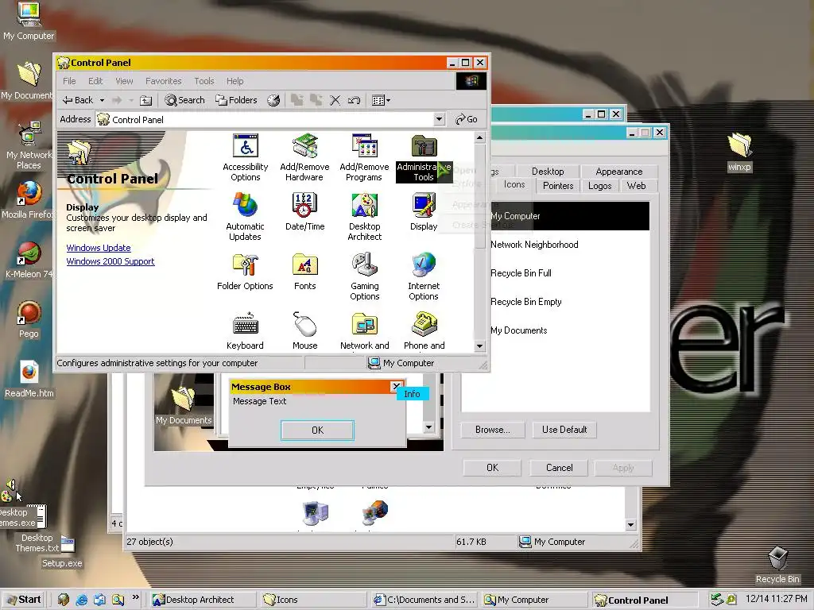Viewport: 814px width, 610px height.
Task: Click the Up folder toolbar icon
Action: 146,100
